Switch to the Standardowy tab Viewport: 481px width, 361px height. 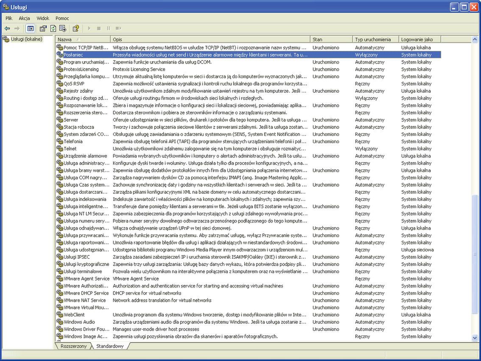tap(110, 346)
